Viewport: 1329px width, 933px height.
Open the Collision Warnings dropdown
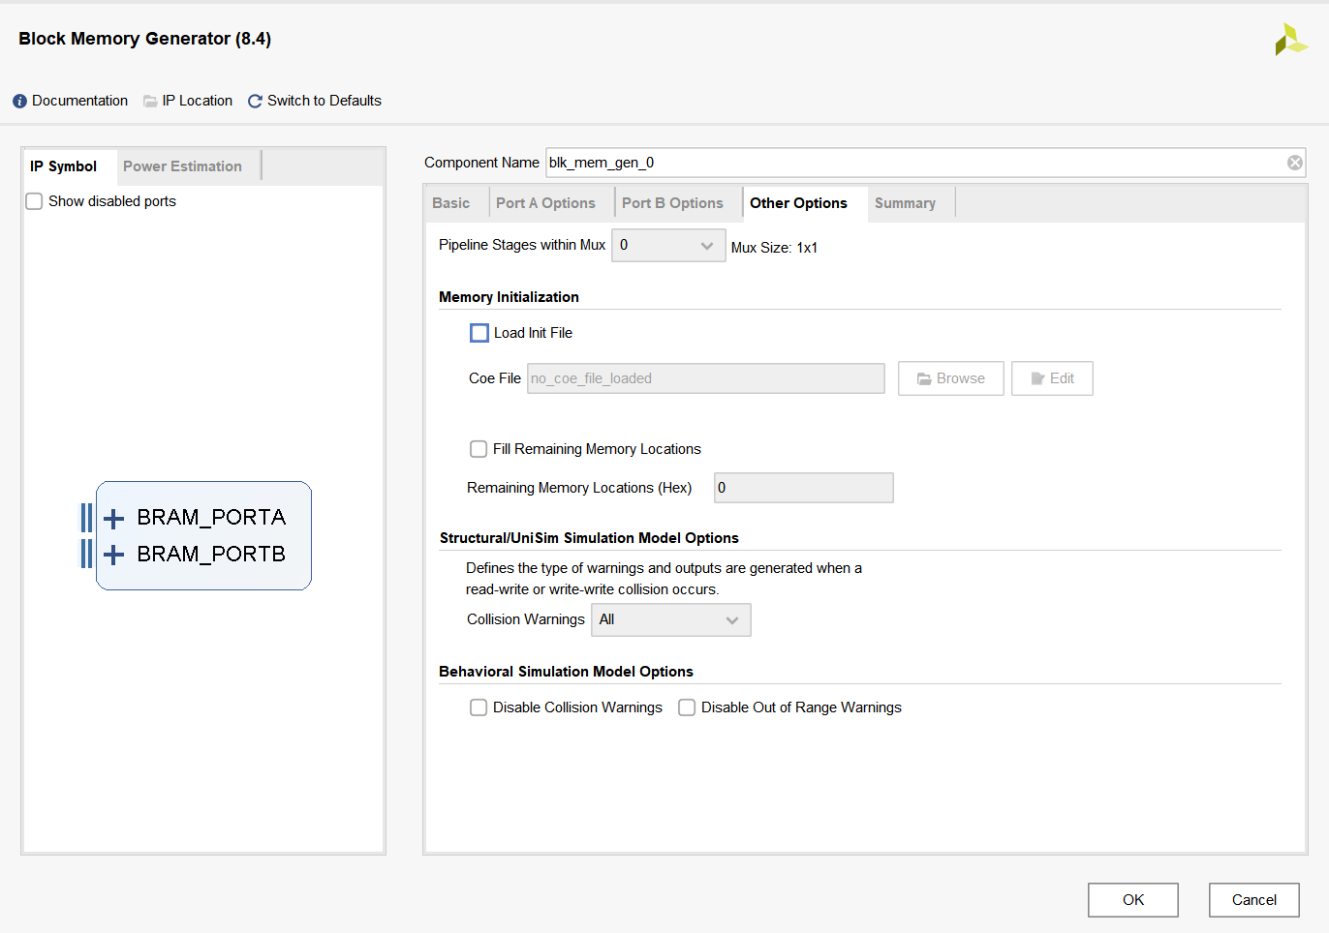[670, 620]
